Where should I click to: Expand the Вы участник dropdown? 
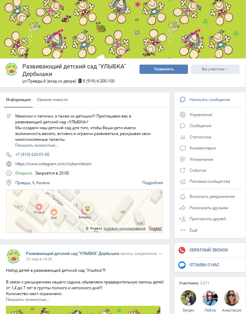(x=215, y=69)
